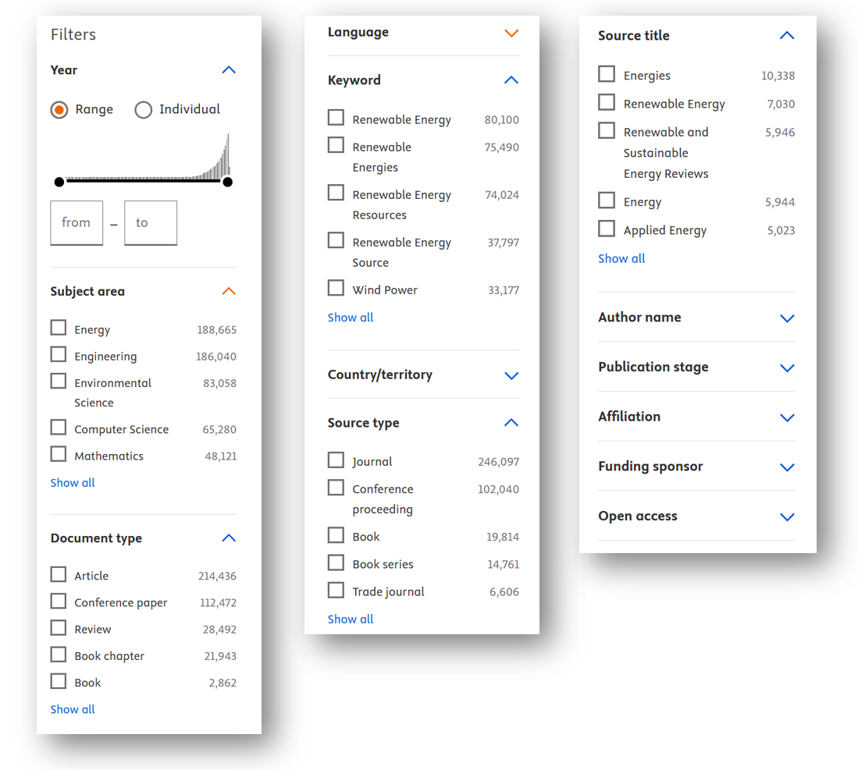Select the Individual year radio button
Screen dimensions: 858x770
click(x=143, y=110)
